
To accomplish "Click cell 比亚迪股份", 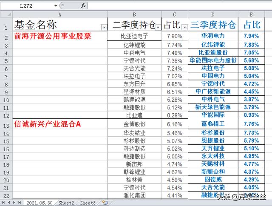I will pyautogui.click(x=213, y=52).
